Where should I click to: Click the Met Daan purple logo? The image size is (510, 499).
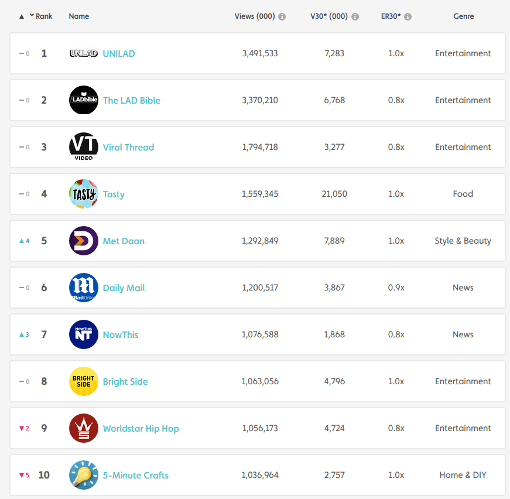pyautogui.click(x=83, y=241)
